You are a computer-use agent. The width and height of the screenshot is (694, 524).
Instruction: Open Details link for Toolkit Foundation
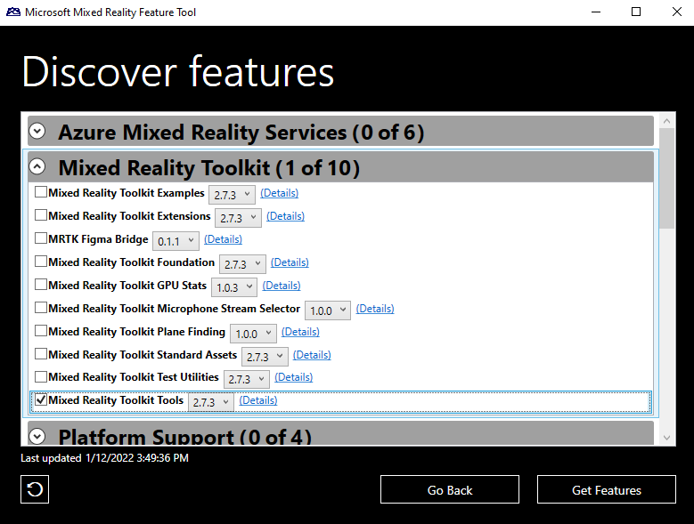click(x=290, y=262)
